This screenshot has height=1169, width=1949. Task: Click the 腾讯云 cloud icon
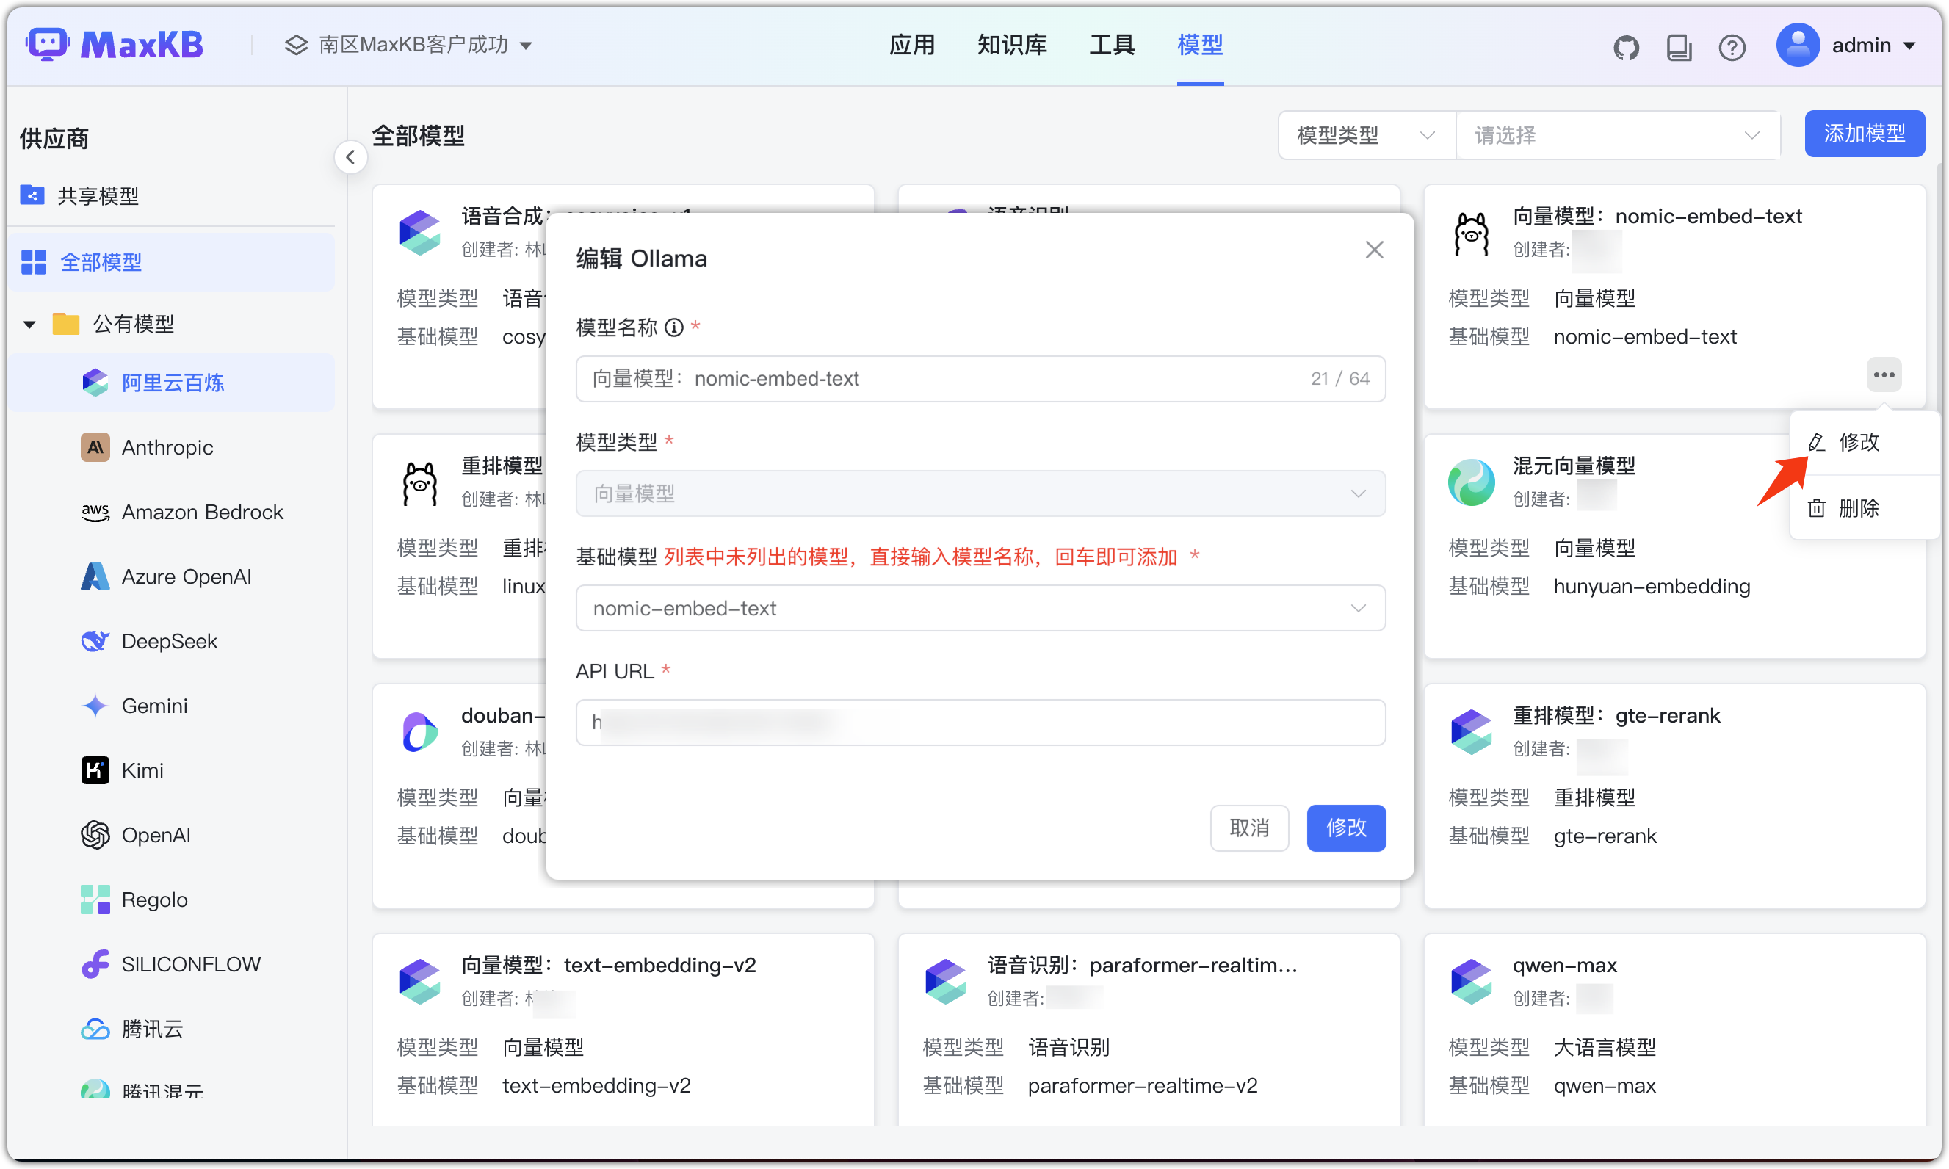coord(95,1029)
